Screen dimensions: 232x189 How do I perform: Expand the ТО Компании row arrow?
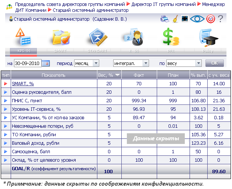point(6,135)
